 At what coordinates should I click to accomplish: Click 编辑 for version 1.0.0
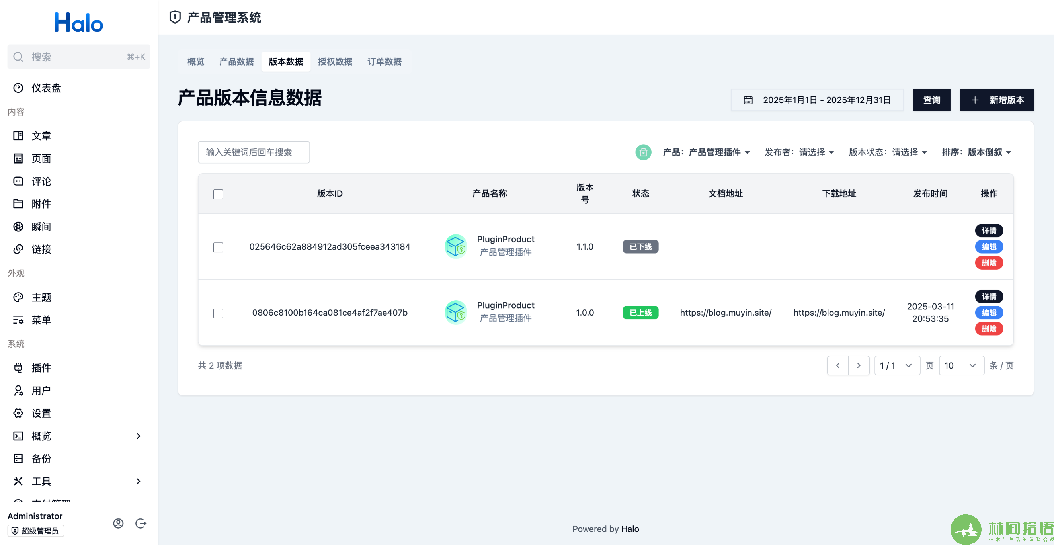pos(989,313)
